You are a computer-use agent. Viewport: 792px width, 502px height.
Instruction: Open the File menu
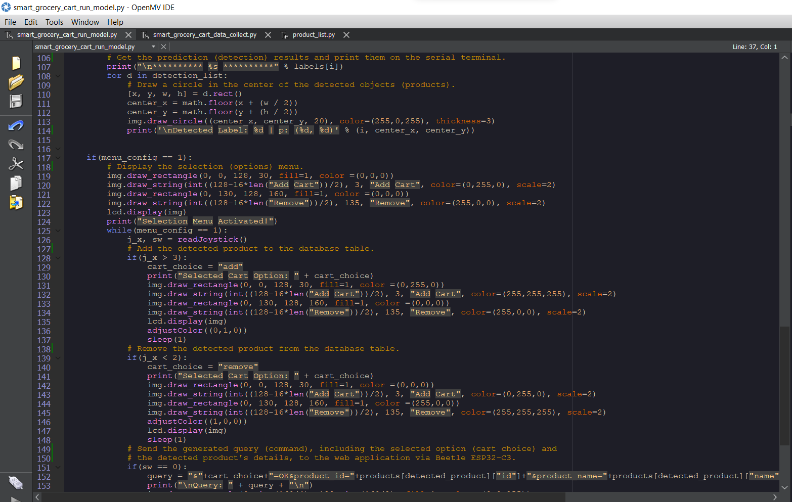click(10, 22)
